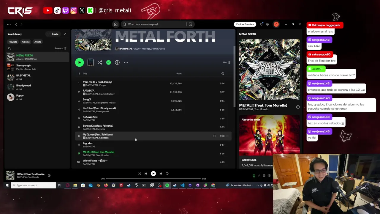
Task: Open Visual Studio Code from taskbar
Action: click(x=182, y=185)
